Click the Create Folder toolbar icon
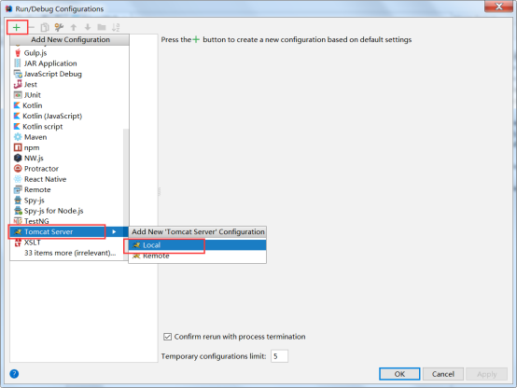The image size is (517, 388). pos(102,27)
